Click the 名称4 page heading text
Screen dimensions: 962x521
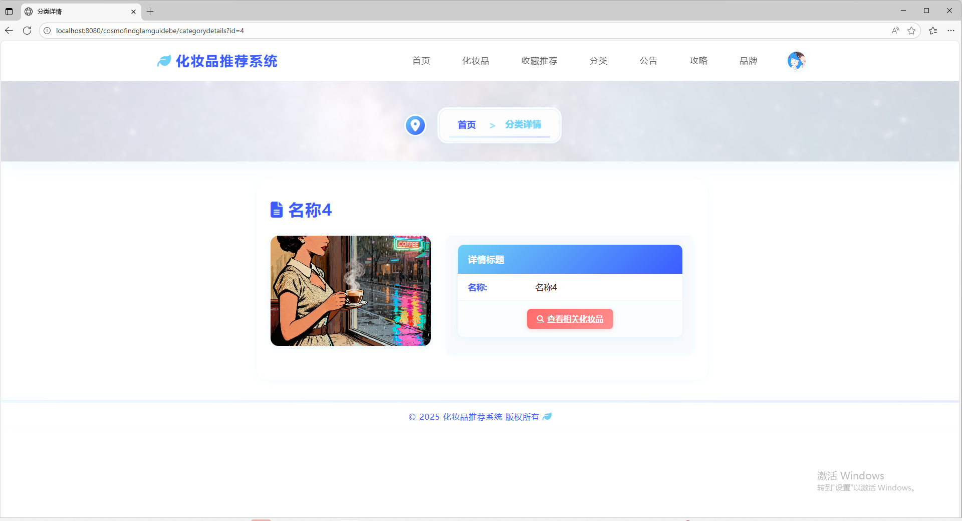click(310, 210)
